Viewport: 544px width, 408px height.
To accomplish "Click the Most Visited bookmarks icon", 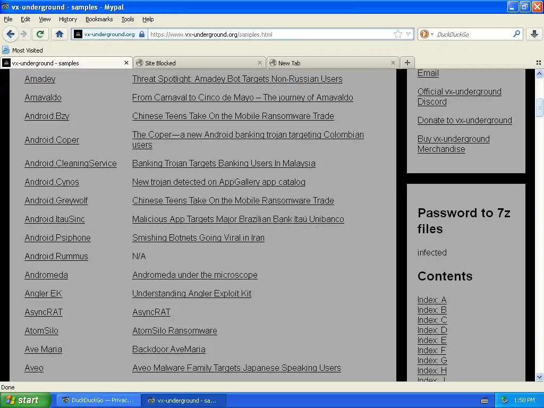I will coord(5,50).
